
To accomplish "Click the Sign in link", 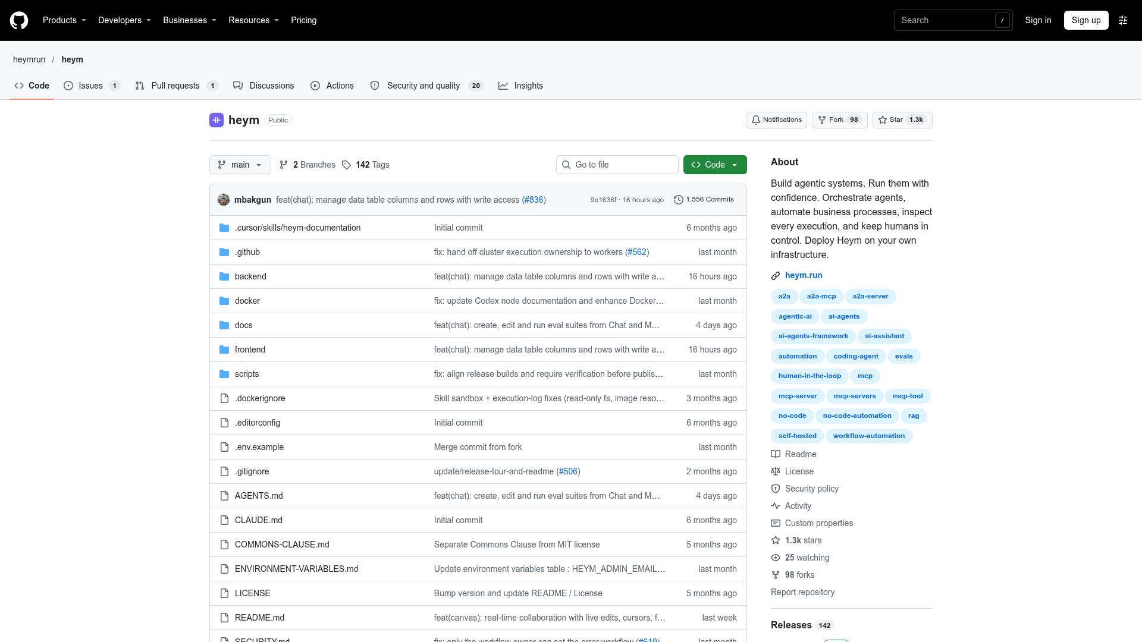I will 1038,20.
